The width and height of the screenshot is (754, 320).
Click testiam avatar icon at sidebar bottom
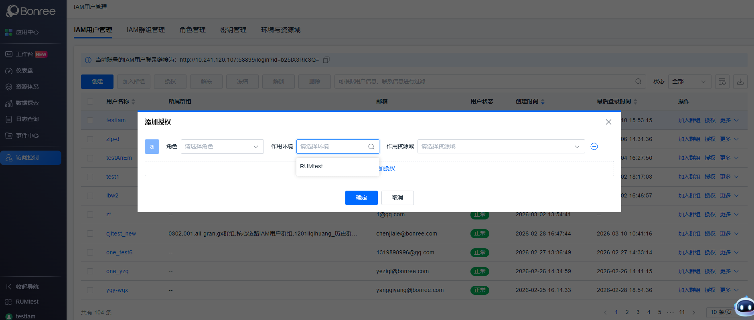click(x=9, y=316)
